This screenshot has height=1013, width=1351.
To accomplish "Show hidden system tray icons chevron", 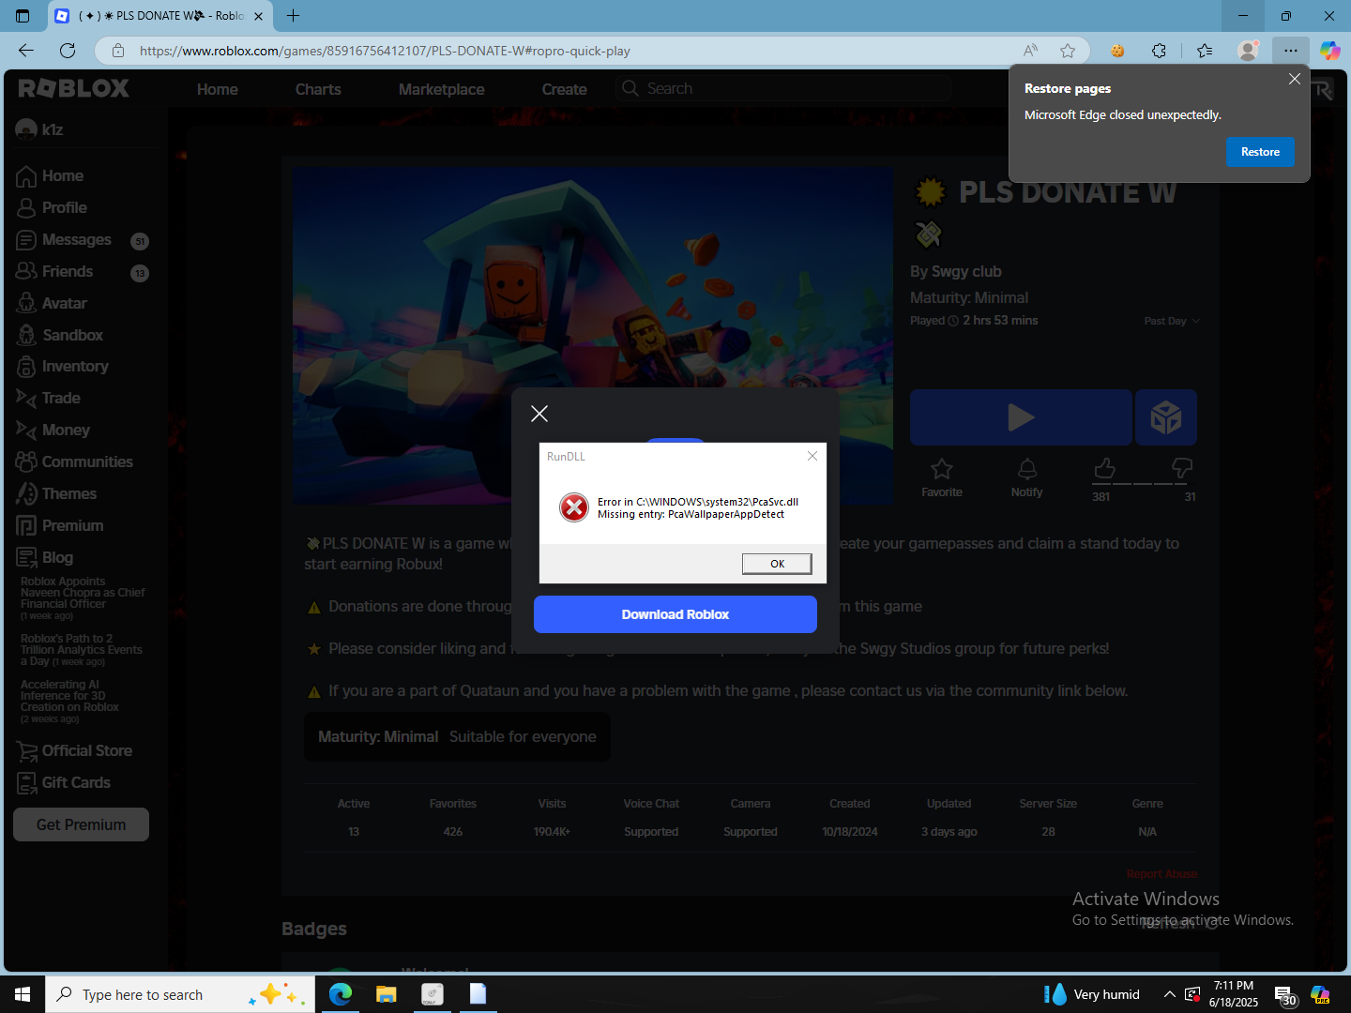I will (1169, 994).
